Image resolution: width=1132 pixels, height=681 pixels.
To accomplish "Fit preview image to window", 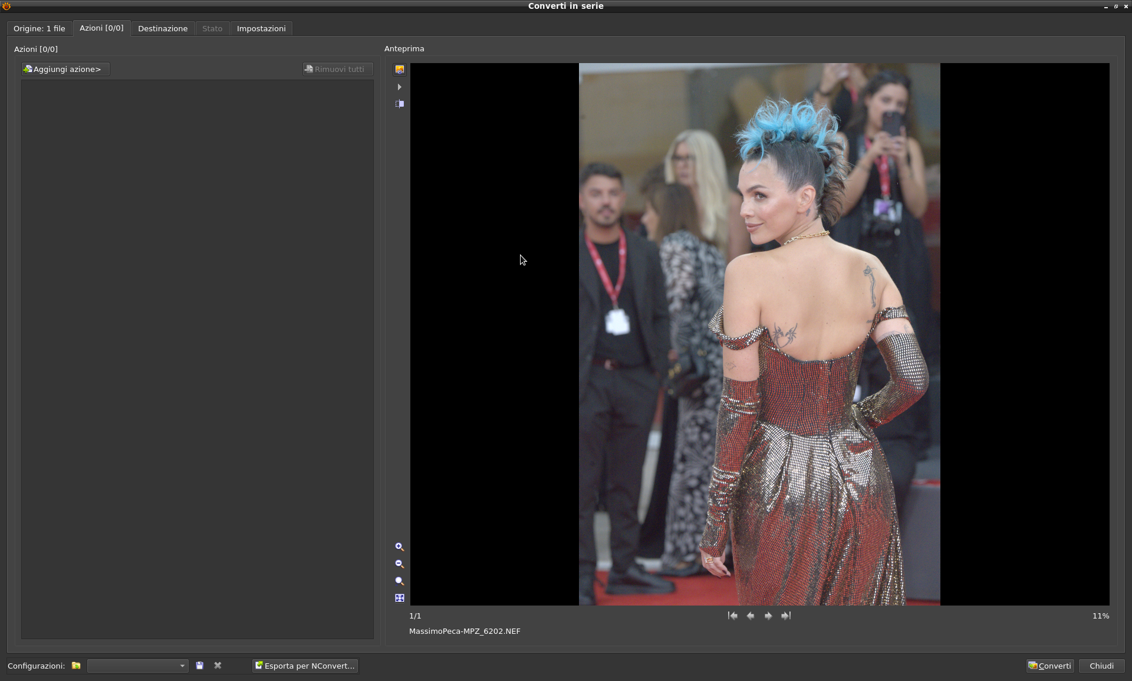I will click(x=400, y=598).
